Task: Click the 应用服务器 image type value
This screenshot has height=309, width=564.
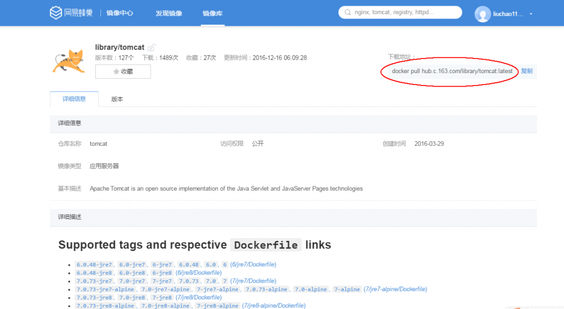Action: [x=104, y=166]
